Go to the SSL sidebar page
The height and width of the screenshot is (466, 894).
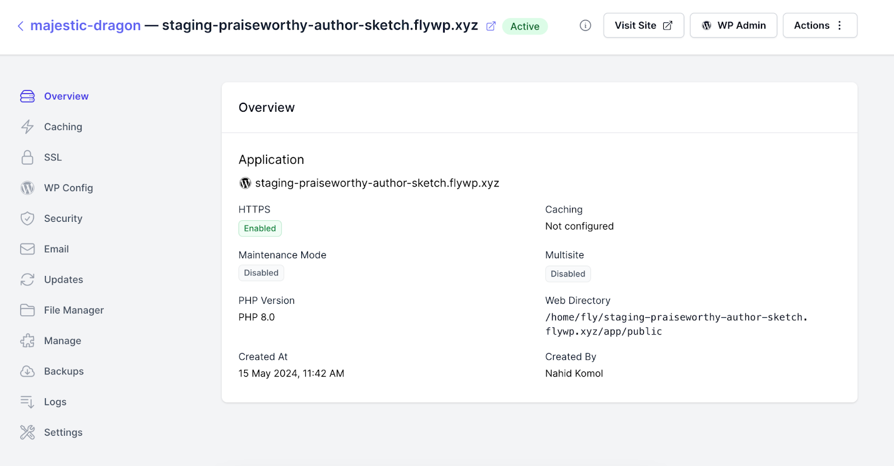(41, 158)
